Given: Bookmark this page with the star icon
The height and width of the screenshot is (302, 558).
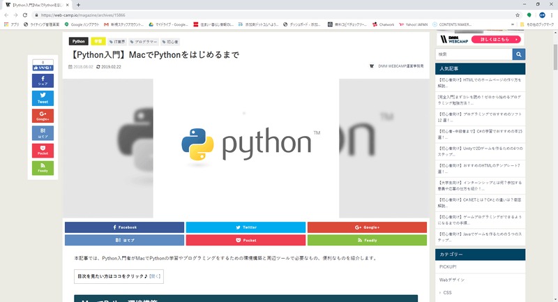Looking at the screenshot, I should click(x=518, y=15).
